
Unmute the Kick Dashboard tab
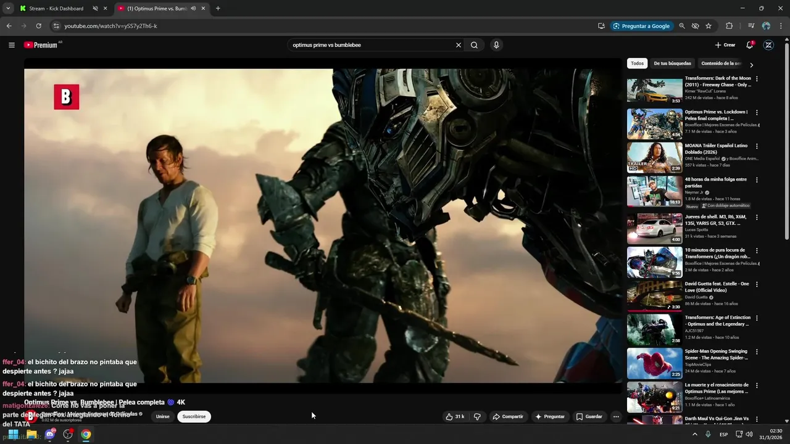pos(96,9)
